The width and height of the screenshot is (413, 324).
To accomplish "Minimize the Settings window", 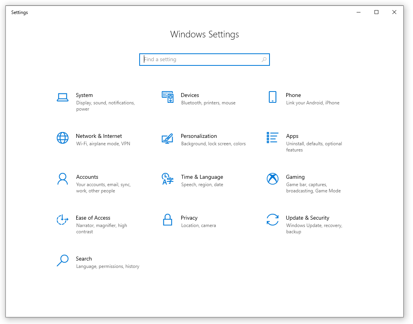I will (x=359, y=12).
